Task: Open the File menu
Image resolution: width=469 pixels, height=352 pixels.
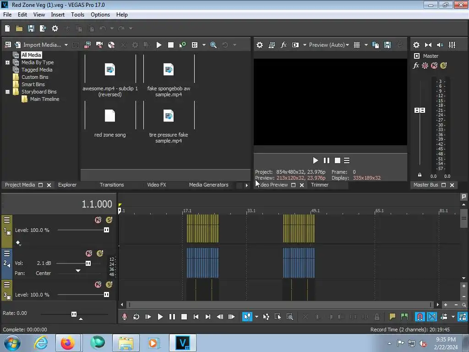Action: (x=7, y=15)
